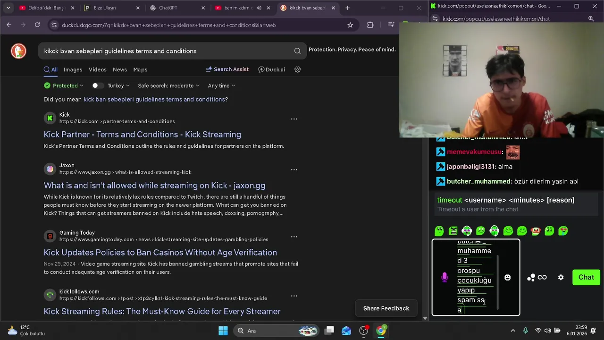Click the browser Back arrow
This screenshot has height=340, width=604.
[x=9, y=25]
